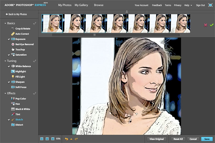Screen dimensions: 215x143
Task: Open the Browse tab
Action: pyautogui.click(x=99, y=5)
